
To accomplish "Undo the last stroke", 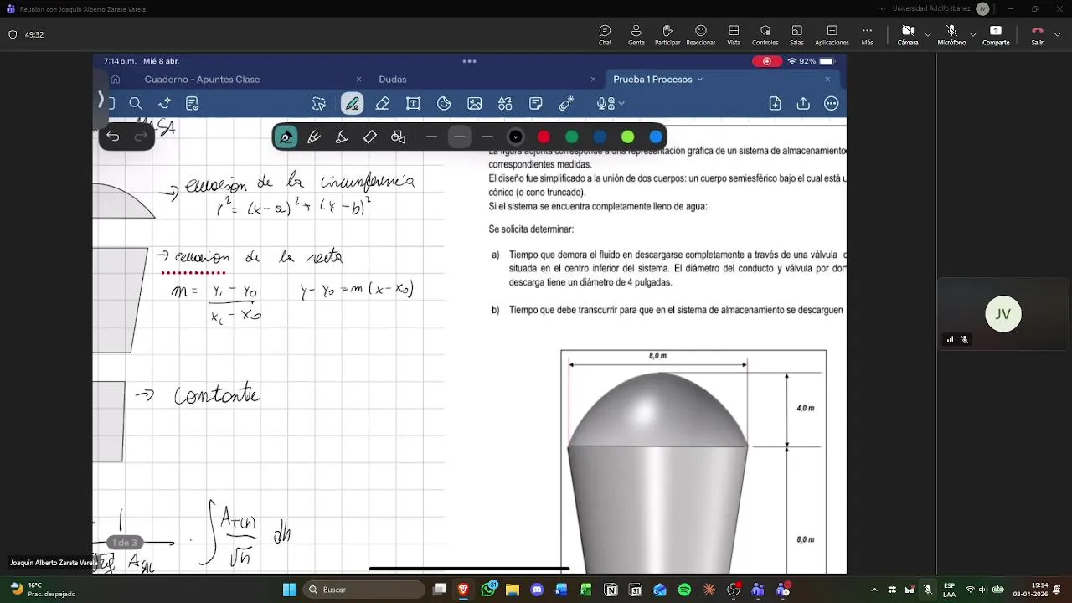I will 113,137.
